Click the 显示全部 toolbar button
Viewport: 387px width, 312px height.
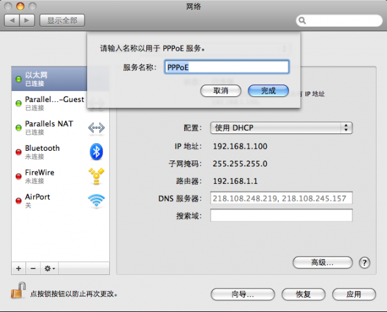pos(62,20)
